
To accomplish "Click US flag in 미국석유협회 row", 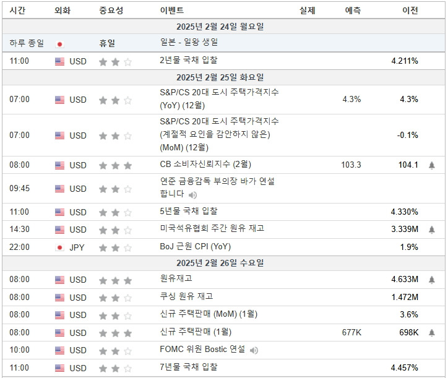I will 59,230.
